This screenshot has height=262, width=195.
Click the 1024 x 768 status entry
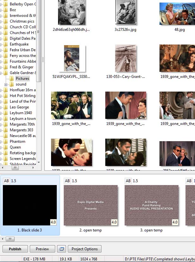tap(89, 259)
